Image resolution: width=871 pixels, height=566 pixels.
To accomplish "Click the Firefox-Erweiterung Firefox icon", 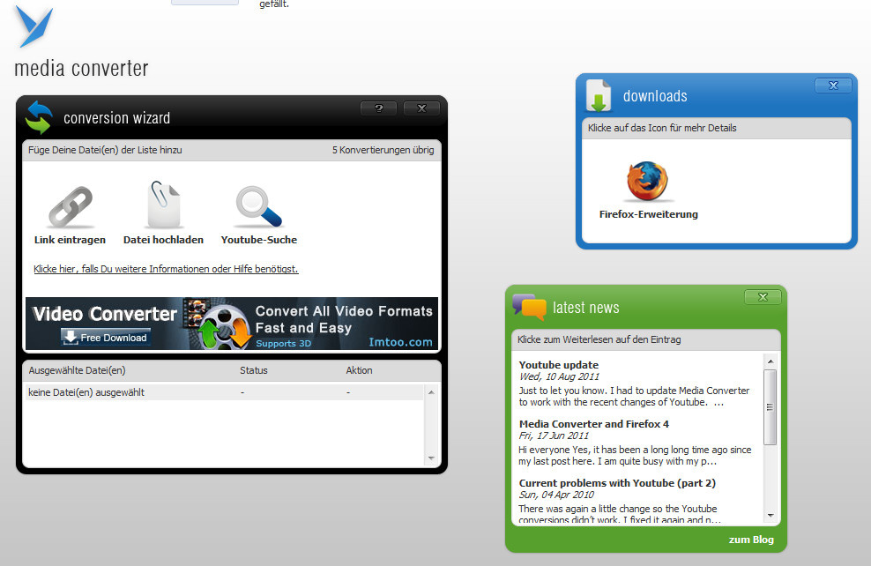I will pyautogui.click(x=648, y=181).
